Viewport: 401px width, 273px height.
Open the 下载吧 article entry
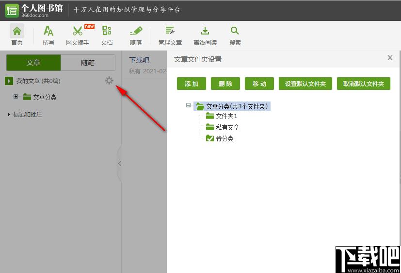[x=139, y=60]
